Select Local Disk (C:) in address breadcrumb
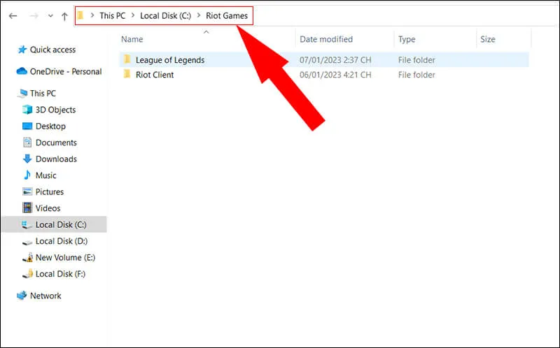 pos(165,15)
